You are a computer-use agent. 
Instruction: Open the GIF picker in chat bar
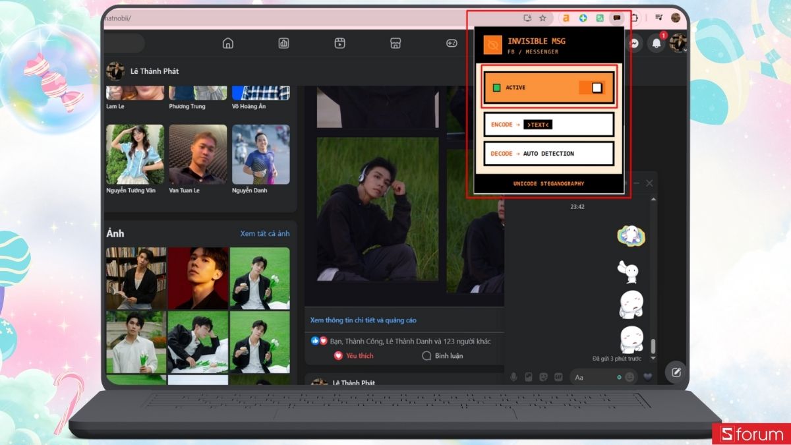560,376
